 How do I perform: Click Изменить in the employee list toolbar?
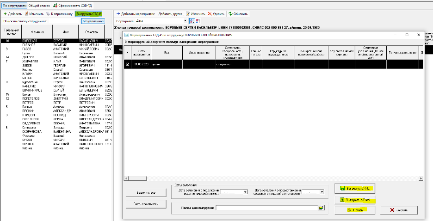(x=33, y=14)
